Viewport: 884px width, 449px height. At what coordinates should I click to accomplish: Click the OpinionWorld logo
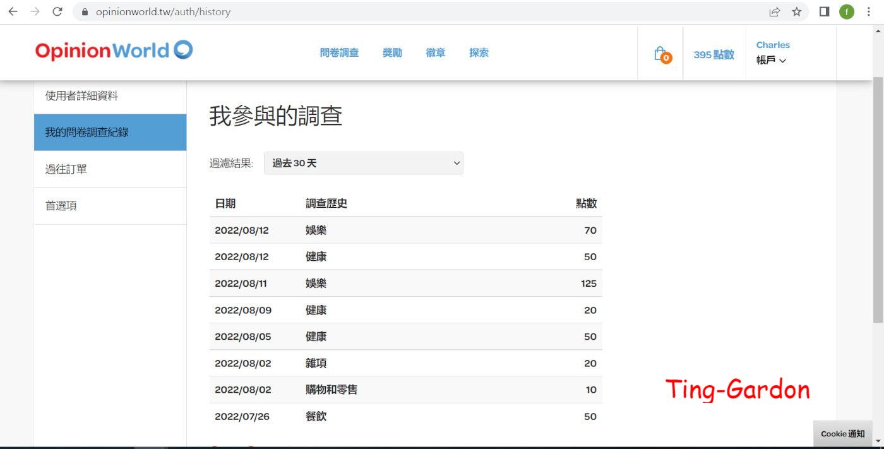(114, 51)
